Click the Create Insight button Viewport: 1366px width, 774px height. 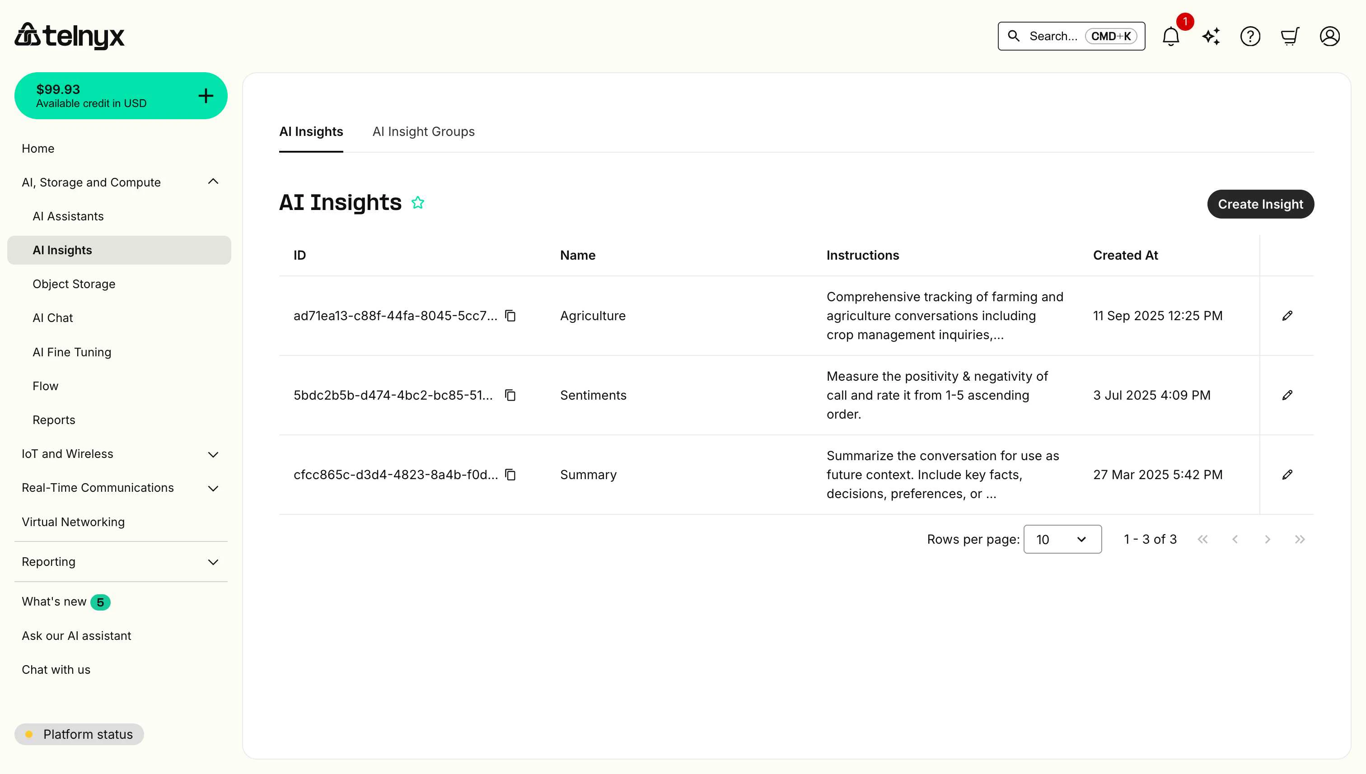[1260, 204]
